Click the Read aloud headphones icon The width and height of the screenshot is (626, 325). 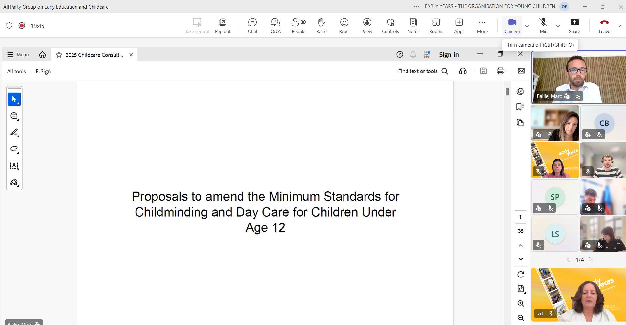(463, 71)
